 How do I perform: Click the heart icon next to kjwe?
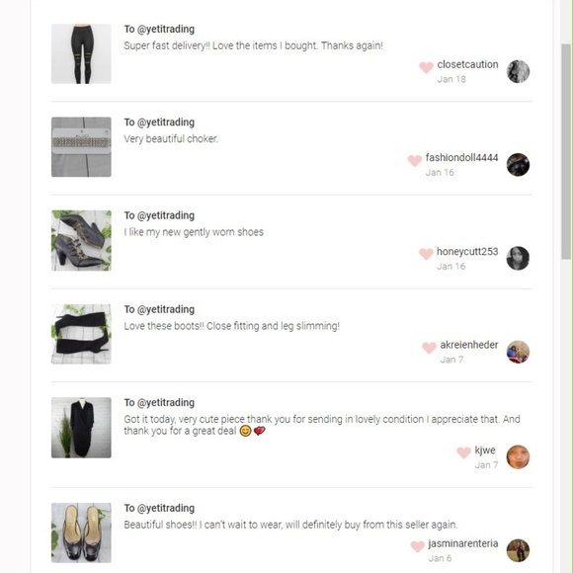point(463,452)
